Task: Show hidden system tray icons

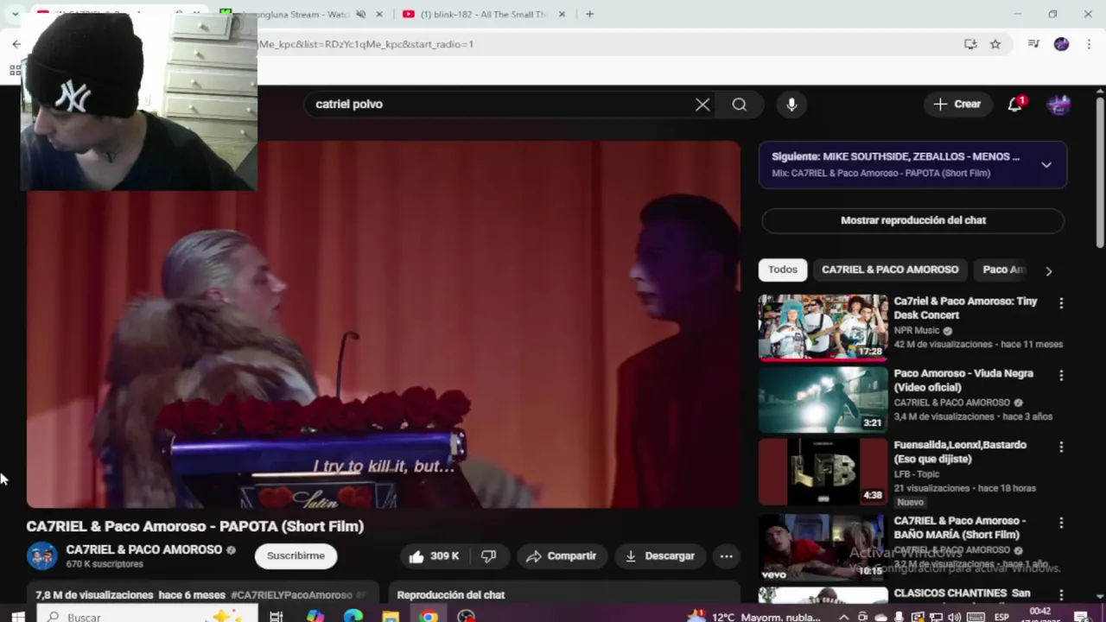Action: tap(845, 617)
